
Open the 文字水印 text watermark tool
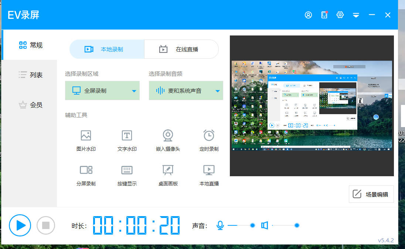point(127,136)
